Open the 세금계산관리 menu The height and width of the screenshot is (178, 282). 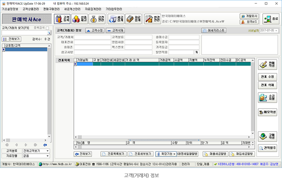click(x=72, y=9)
